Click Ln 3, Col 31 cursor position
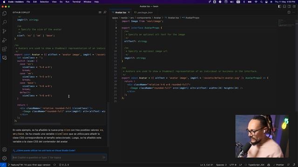 [207, 165]
